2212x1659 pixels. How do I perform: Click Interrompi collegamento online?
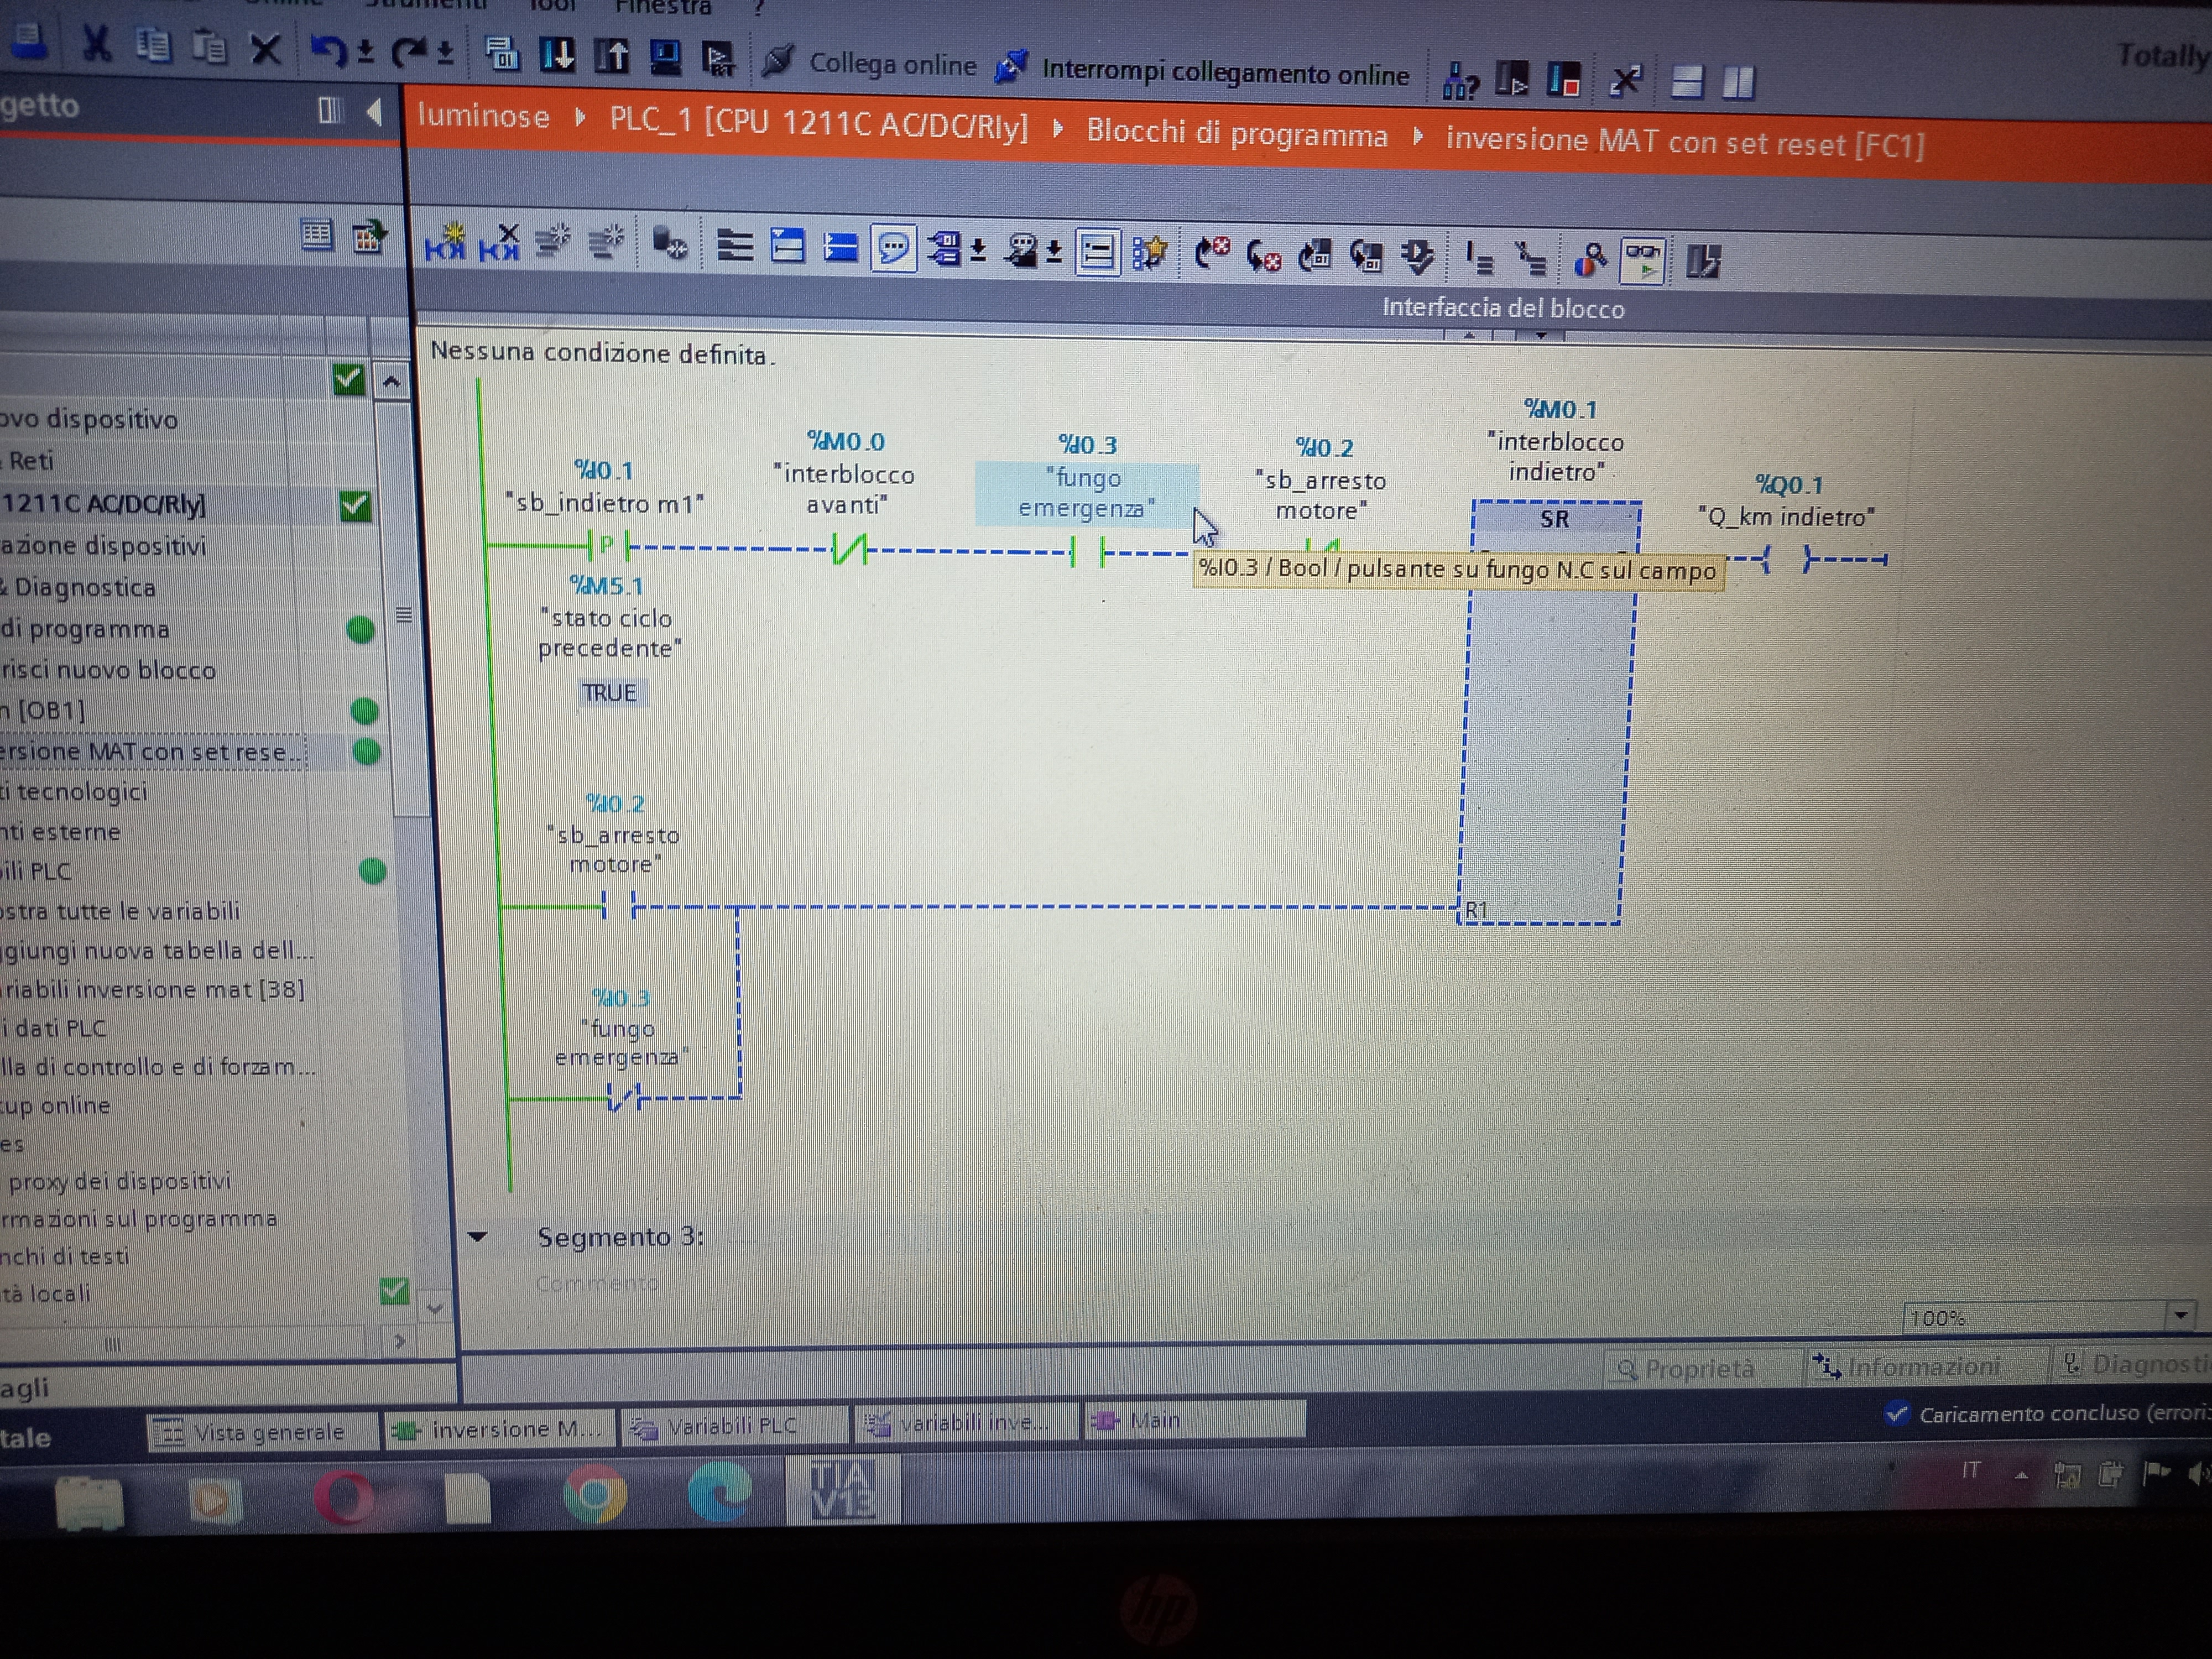tap(1203, 71)
